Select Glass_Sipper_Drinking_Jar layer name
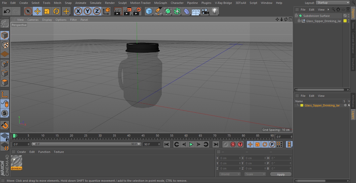 coord(322,105)
